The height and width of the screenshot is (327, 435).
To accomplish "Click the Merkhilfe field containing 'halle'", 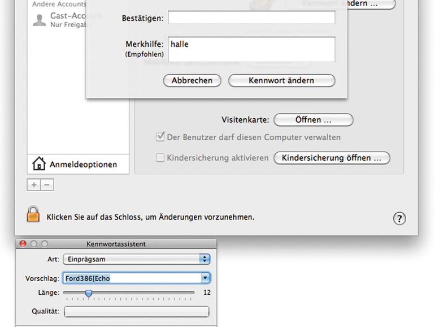I will pos(251,49).
